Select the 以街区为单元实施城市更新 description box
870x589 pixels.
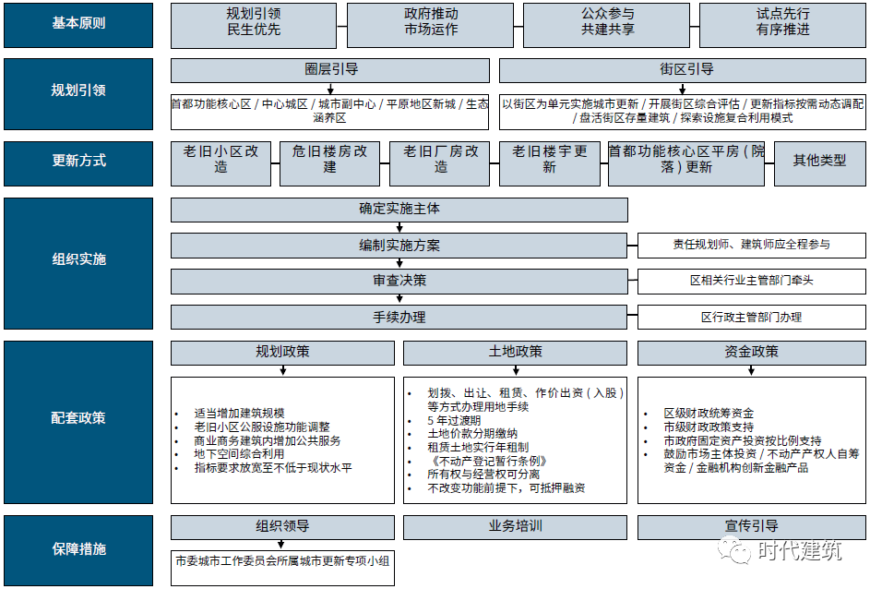[683, 112]
